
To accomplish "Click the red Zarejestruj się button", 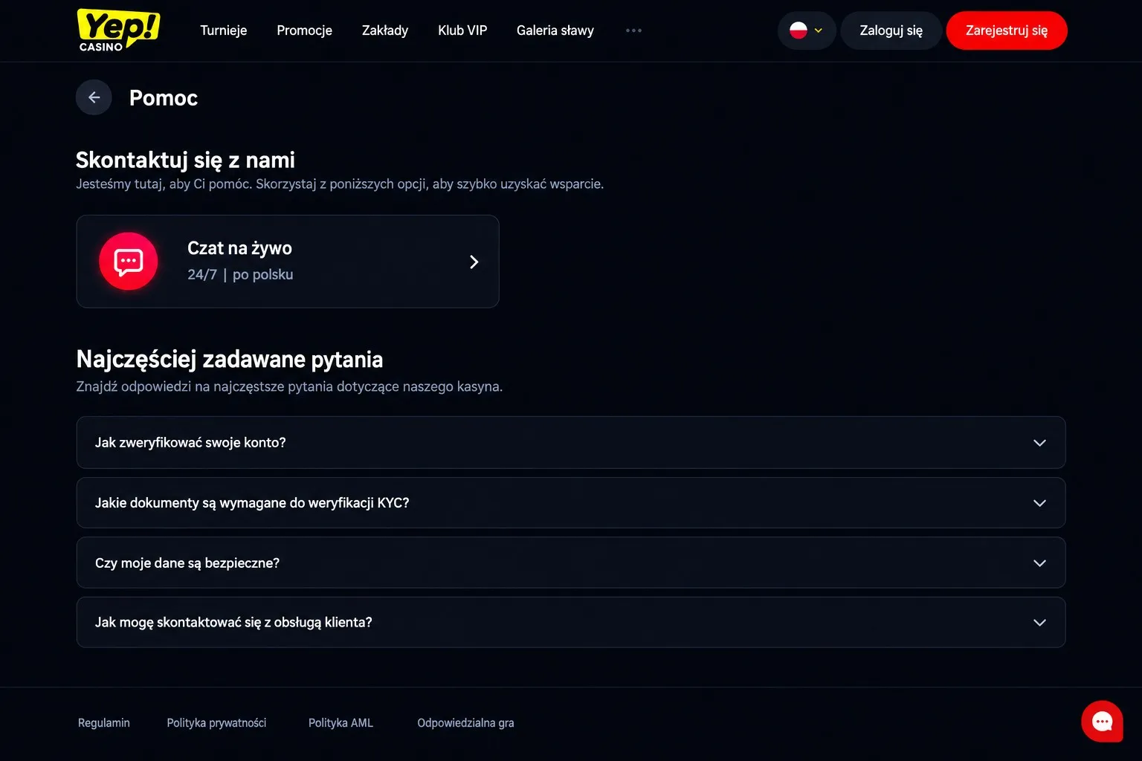I will point(1007,30).
